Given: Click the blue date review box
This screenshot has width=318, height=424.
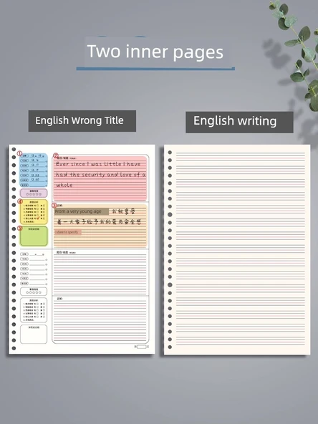Looking at the screenshot, I should (x=34, y=170).
